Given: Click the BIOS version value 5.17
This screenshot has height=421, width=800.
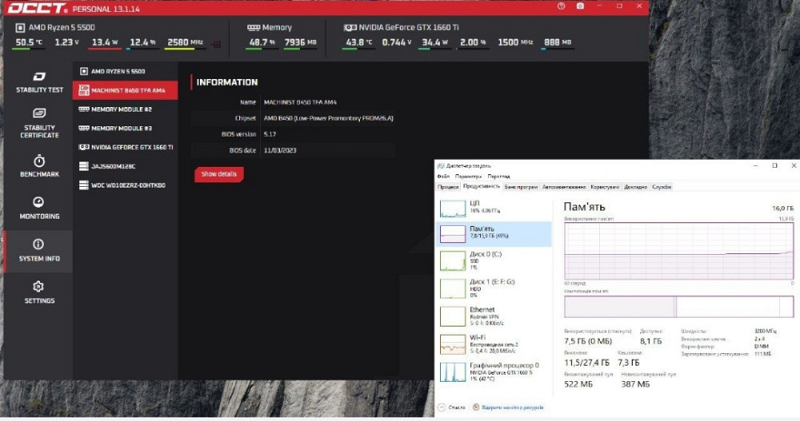Looking at the screenshot, I should click(270, 134).
